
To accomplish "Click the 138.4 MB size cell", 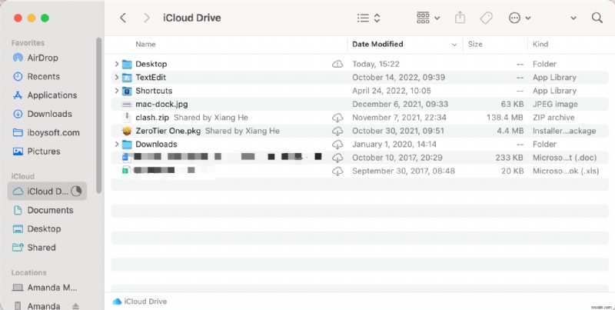I will 505,118.
